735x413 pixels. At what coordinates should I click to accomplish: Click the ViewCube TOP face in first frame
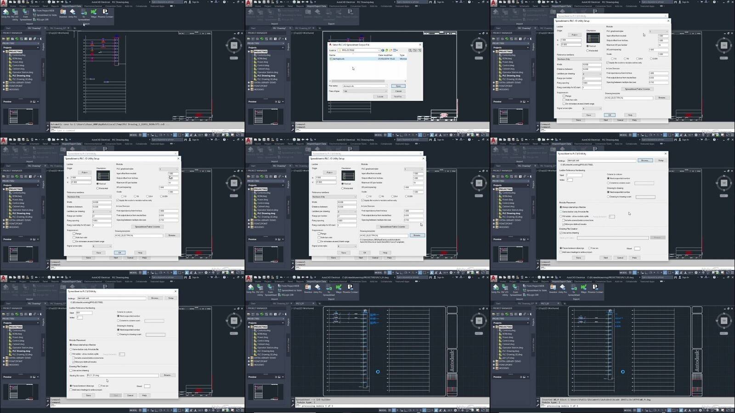coord(234,45)
